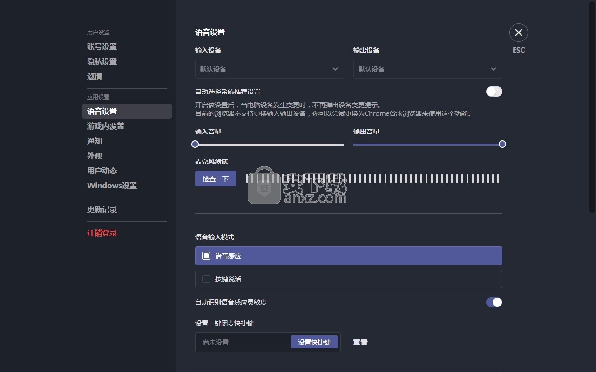Close settings with the X icon

point(519,33)
